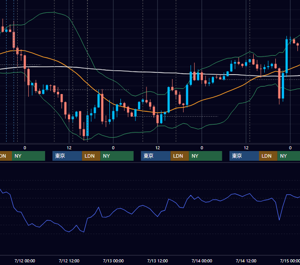
Task: Click the LDN session block on 7/13
Action: pos(180,156)
